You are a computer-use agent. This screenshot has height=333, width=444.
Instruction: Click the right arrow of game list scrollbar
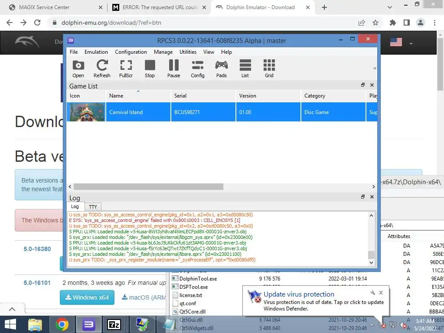pos(373,186)
